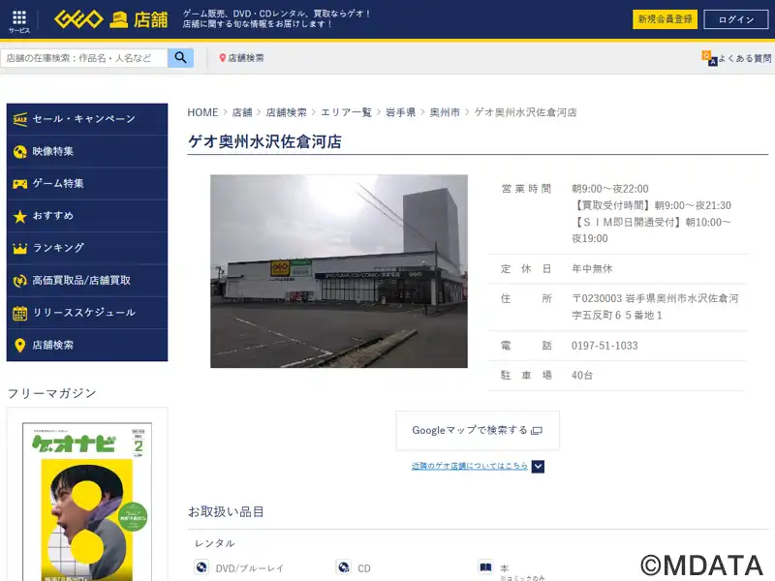Click the store exterior photo
This screenshot has width=775, height=581.
(x=339, y=271)
